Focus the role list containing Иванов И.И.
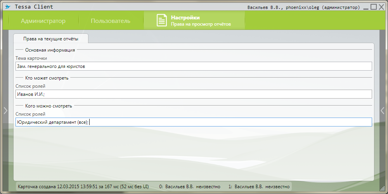This screenshot has width=388, height=194. click(193, 94)
